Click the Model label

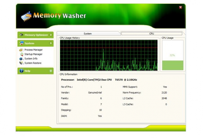point(65,104)
